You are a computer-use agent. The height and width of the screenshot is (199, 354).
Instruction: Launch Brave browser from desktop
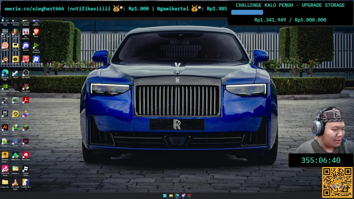coord(36,33)
